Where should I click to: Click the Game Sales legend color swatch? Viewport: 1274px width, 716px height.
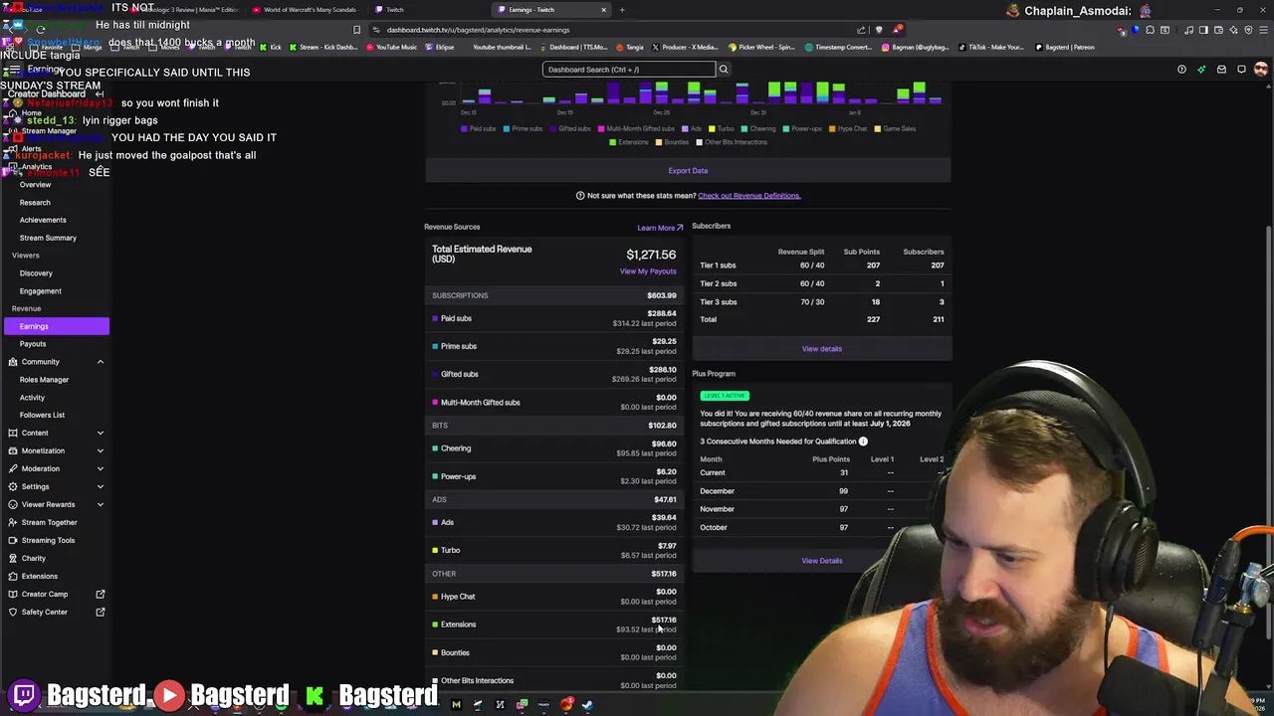click(879, 128)
